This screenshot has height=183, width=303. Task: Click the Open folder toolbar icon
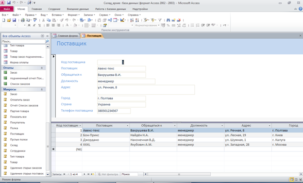(9, 20)
